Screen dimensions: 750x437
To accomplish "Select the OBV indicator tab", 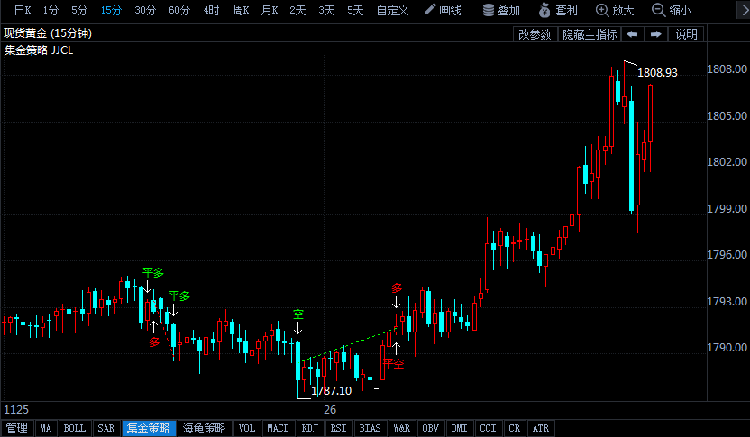I will coord(431,428).
